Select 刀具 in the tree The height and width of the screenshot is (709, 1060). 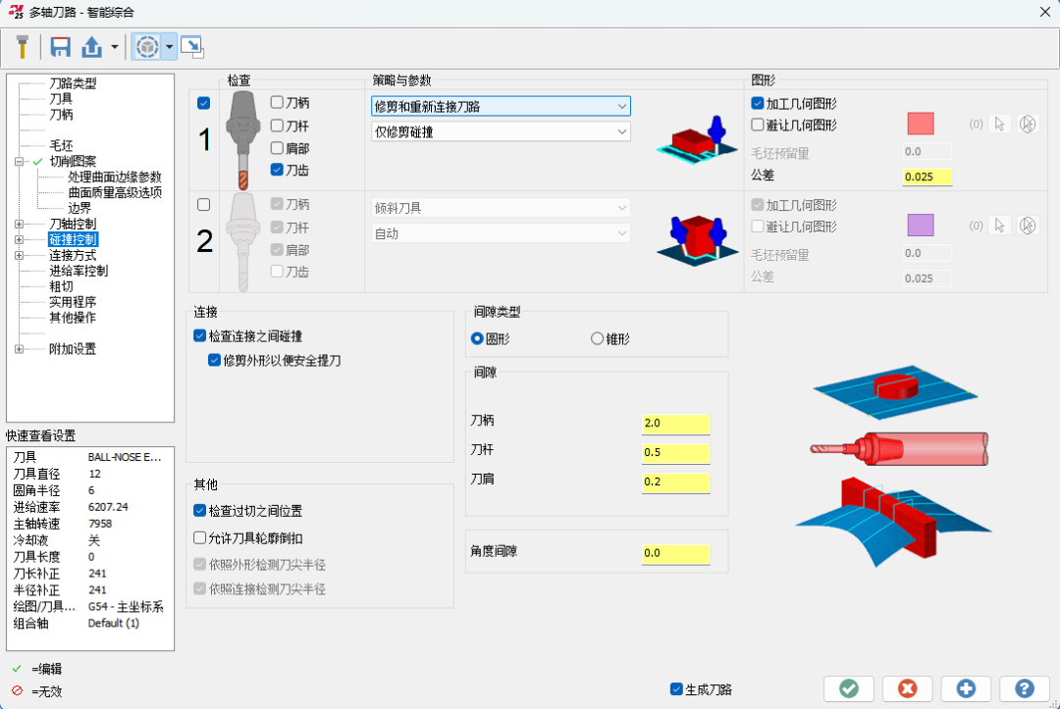[61, 99]
